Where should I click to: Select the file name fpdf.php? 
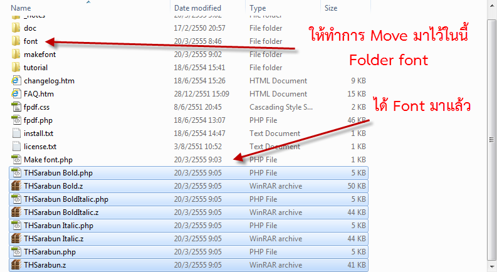pos(38,120)
